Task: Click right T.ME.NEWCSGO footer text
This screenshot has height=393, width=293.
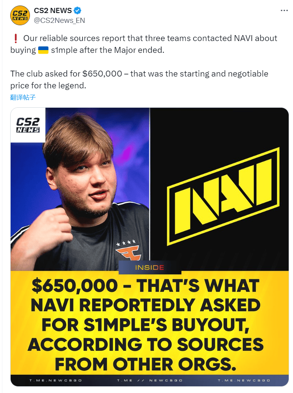Action: coord(244,380)
